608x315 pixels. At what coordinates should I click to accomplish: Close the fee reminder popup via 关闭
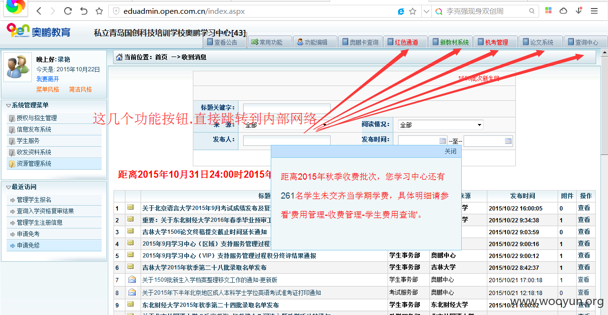tap(450, 151)
